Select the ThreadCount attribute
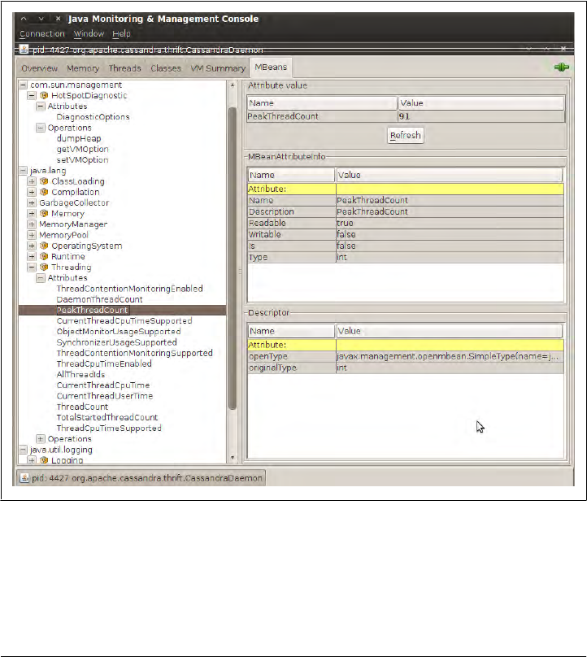The width and height of the screenshot is (587, 657). pos(83,407)
